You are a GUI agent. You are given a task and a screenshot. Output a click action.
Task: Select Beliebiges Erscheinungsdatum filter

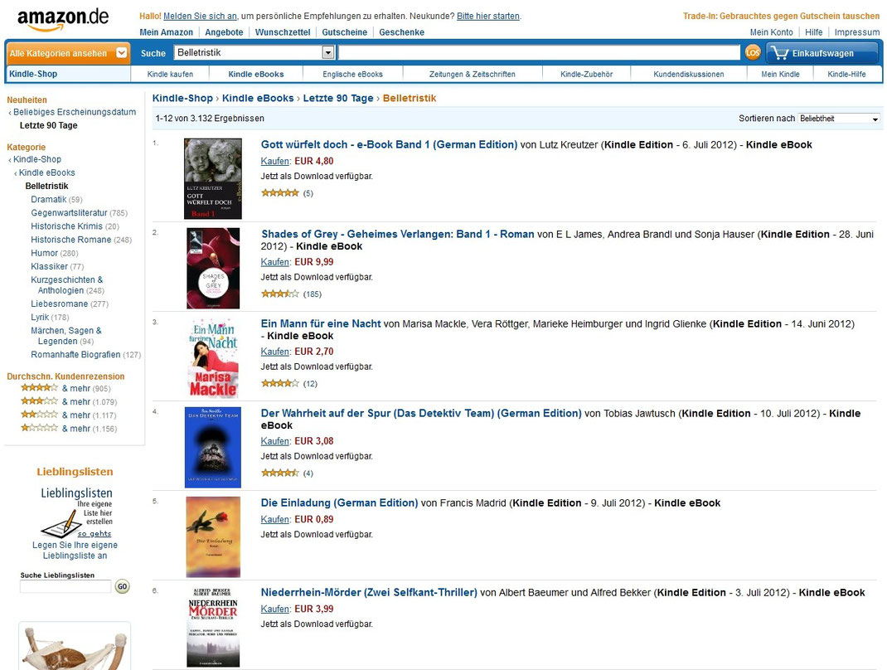click(x=75, y=112)
